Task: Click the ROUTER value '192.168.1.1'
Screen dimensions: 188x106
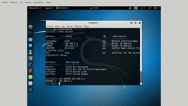Action: (x=71, y=43)
